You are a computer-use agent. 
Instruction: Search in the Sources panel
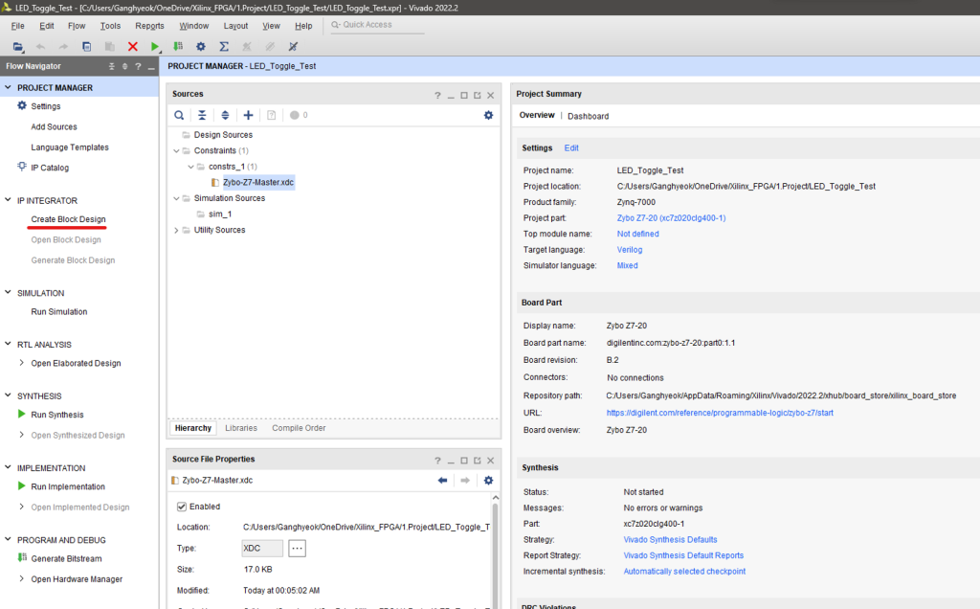pyautogui.click(x=179, y=115)
